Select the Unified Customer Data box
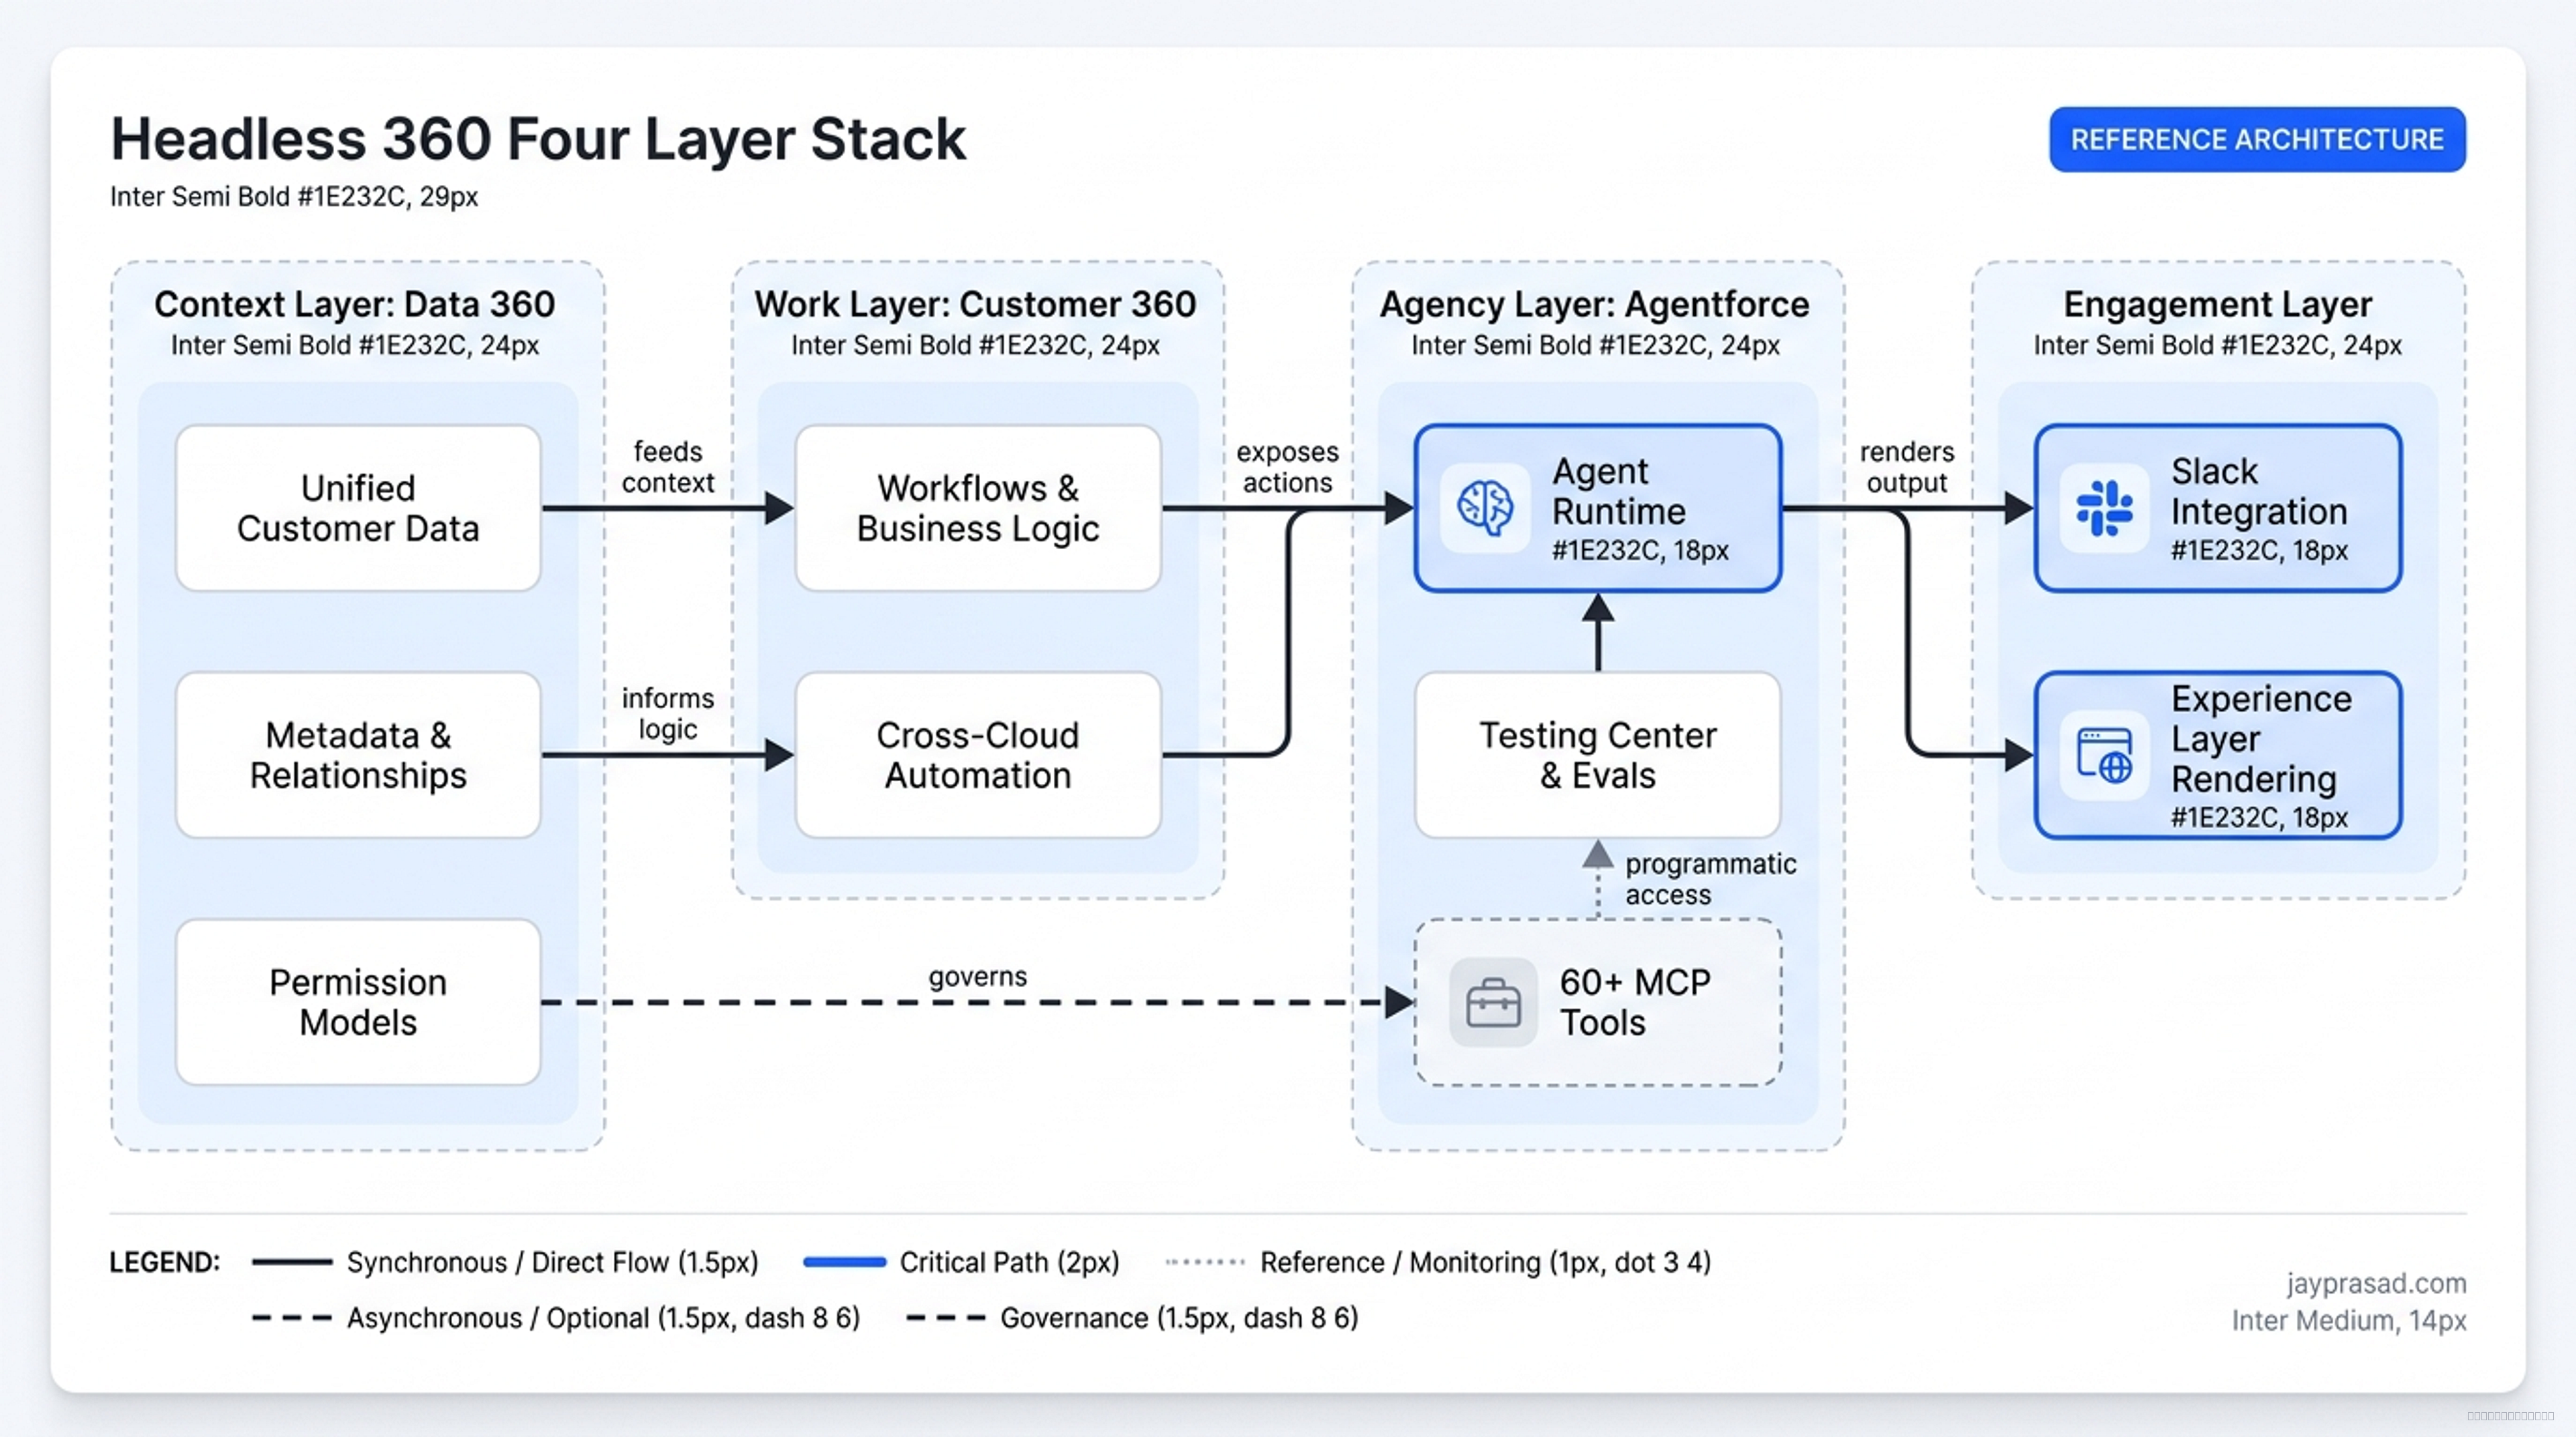2576x1437 pixels. click(x=358, y=508)
